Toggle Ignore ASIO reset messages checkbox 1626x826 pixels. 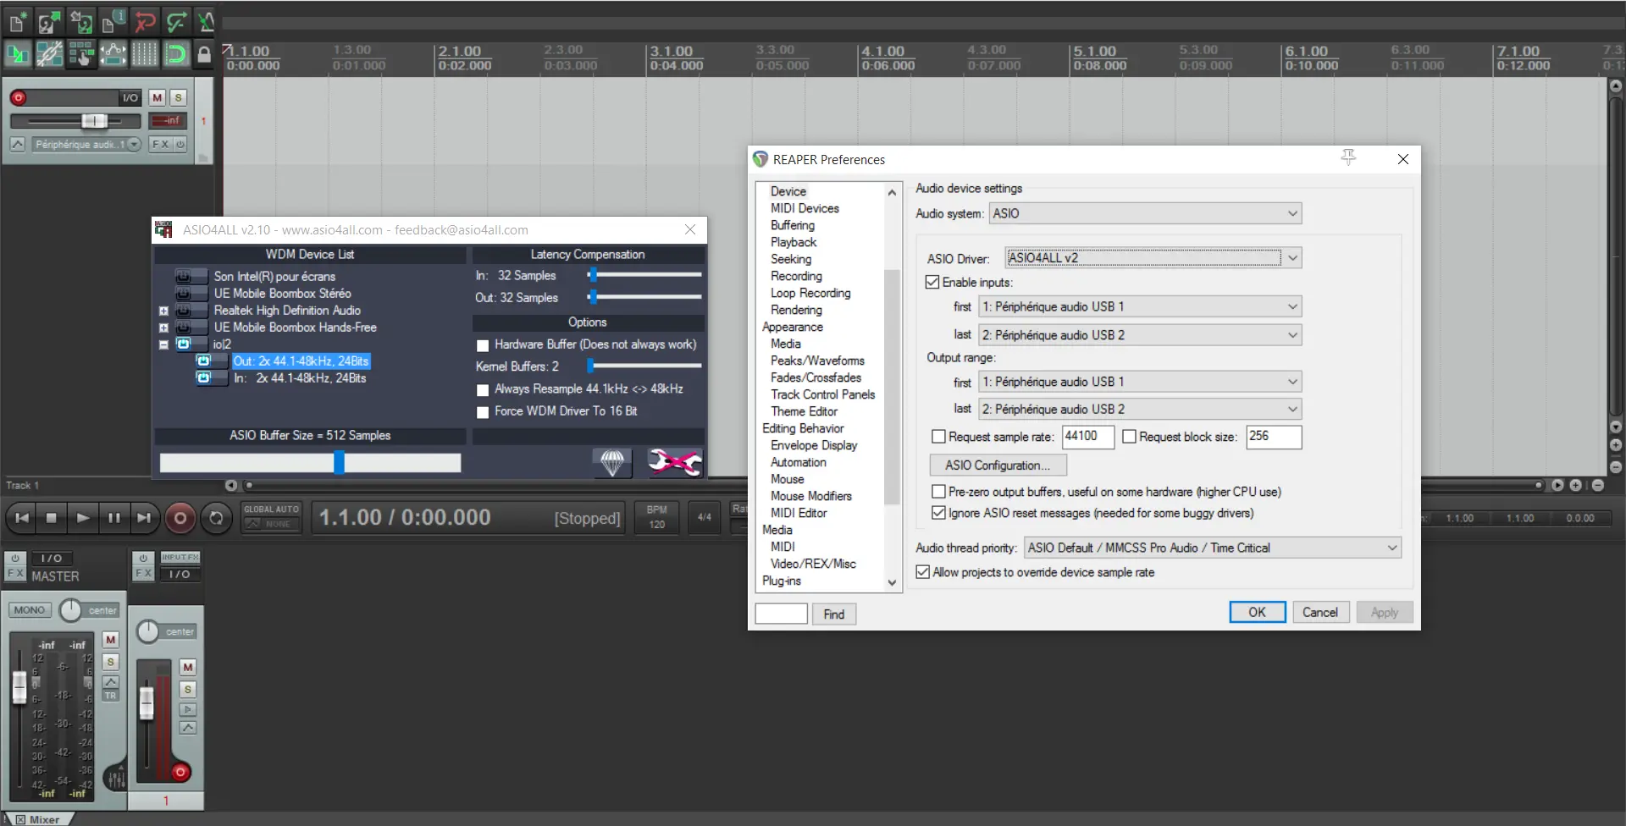point(938,513)
